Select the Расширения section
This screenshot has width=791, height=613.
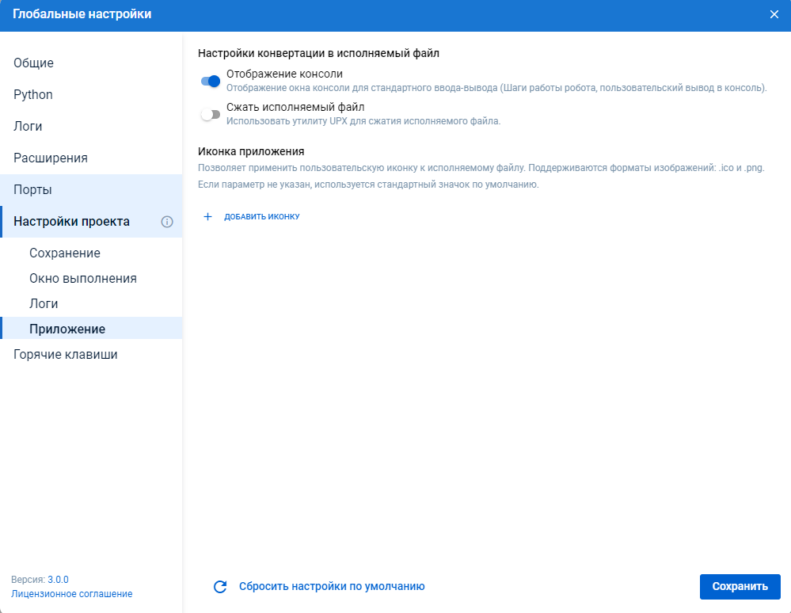(x=51, y=158)
